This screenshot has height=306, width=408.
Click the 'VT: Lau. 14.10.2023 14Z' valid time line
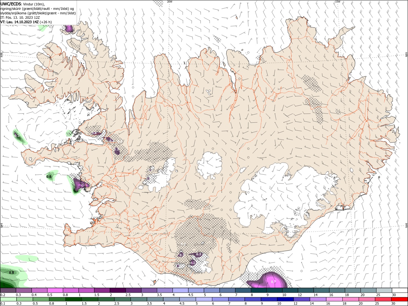coord(19,22)
